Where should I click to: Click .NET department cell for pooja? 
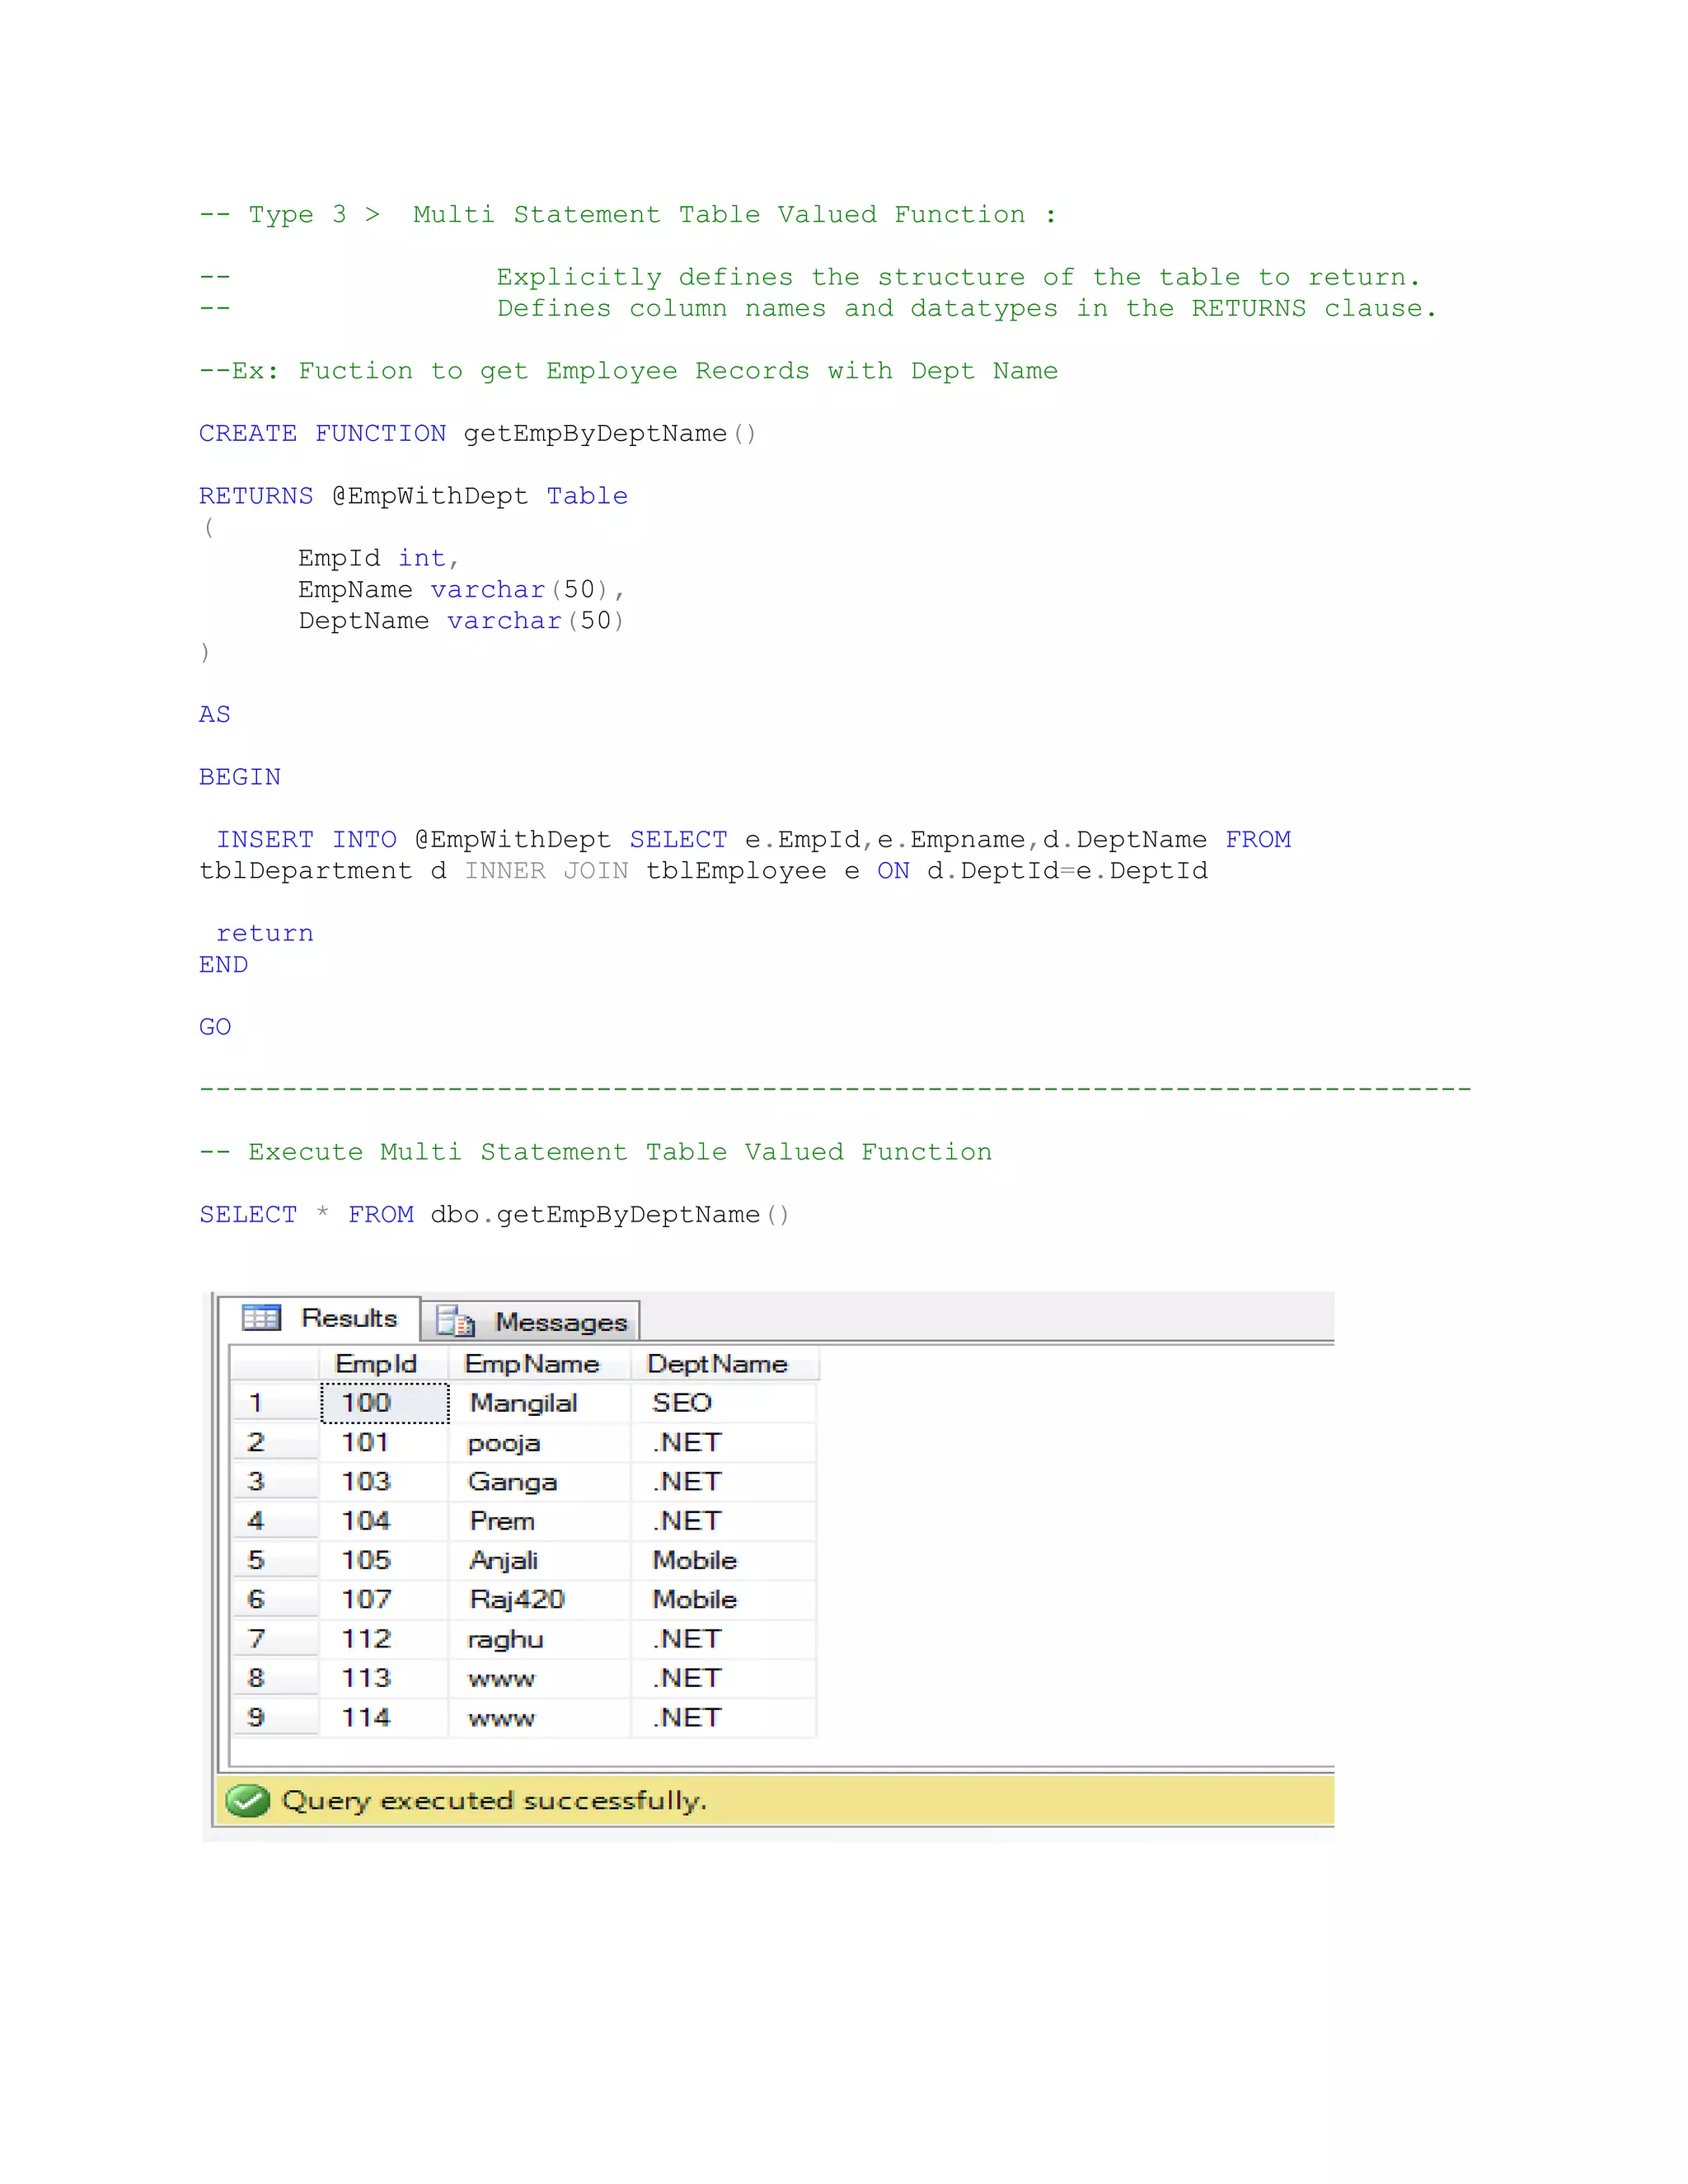724,1442
